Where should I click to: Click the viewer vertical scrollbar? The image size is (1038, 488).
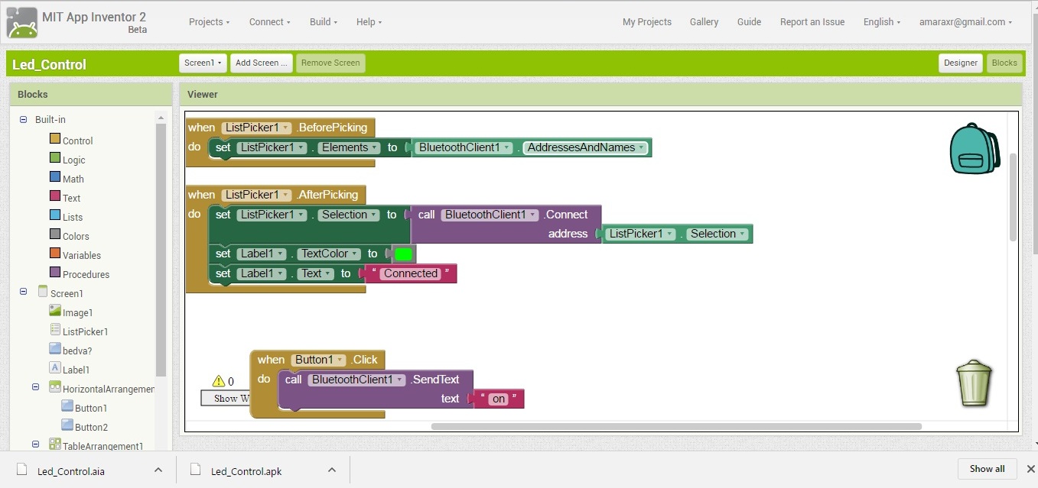coord(1013,196)
